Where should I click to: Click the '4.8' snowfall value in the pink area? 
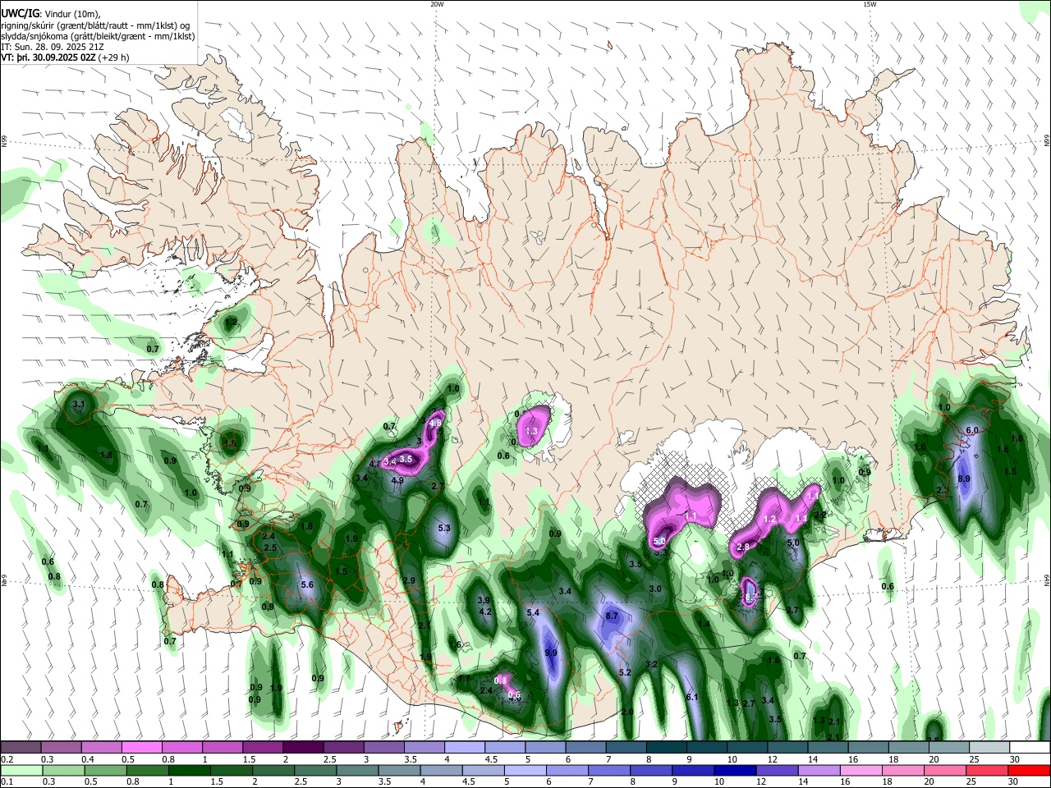point(436,424)
